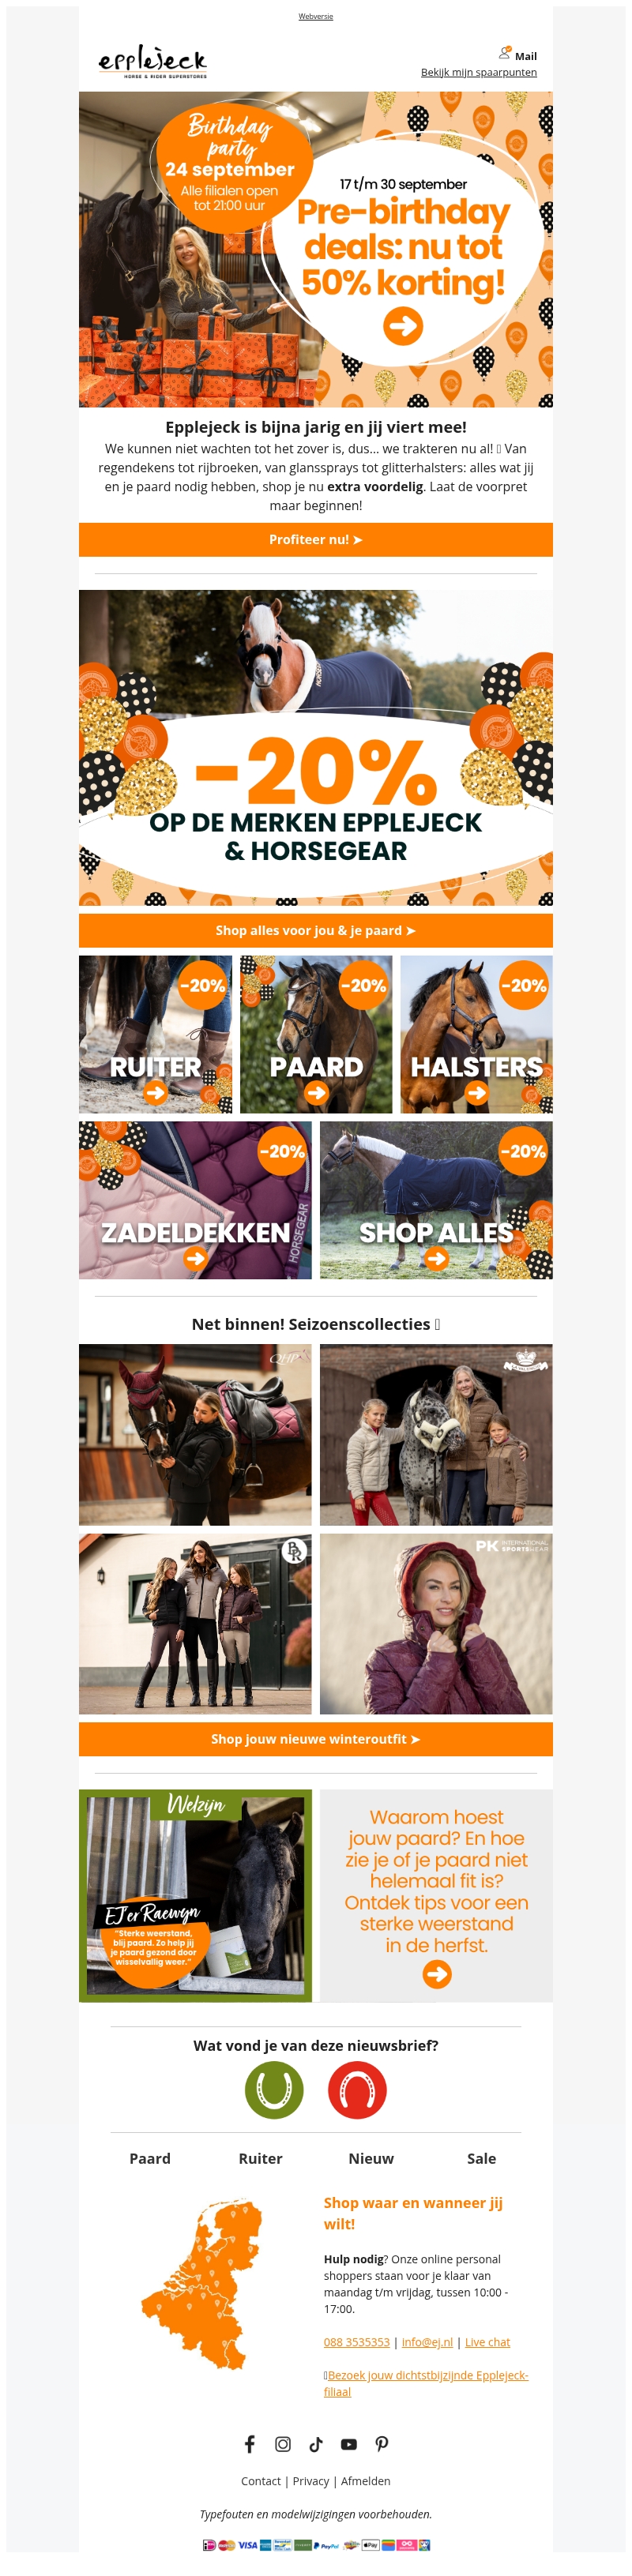This screenshot has height=2576, width=632.
Task: Click the YouTube icon in footer
Action: pyautogui.click(x=349, y=2444)
